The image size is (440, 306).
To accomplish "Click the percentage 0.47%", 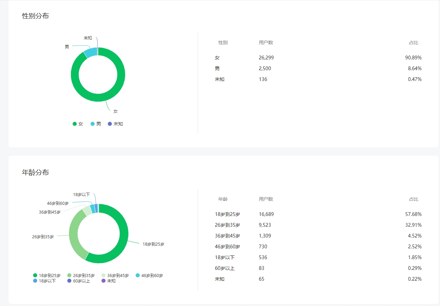I will (415, 79).
